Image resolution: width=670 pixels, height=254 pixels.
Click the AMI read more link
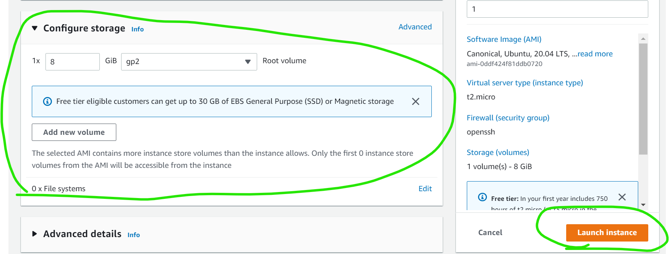(595, 54)
